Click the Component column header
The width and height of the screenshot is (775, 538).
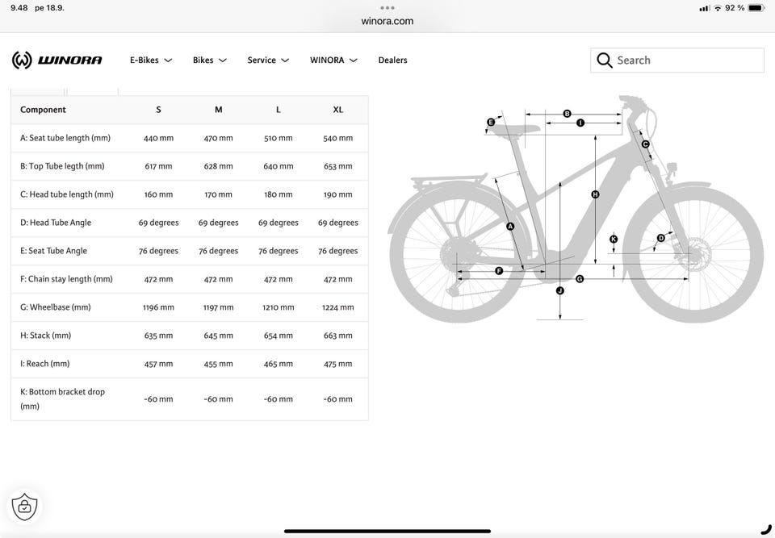click(43, 110)
